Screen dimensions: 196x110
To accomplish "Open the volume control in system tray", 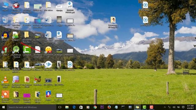I will click(x=174, y=107).
